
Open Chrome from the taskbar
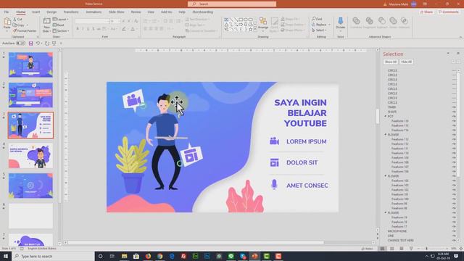click(159, 256)
